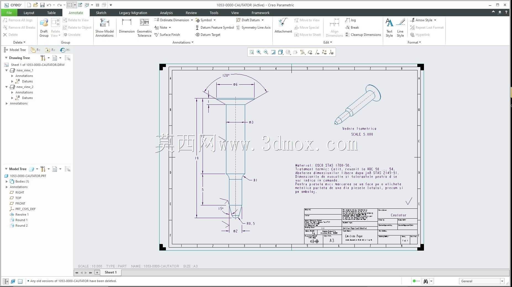Open the Draft Group tool

[44, 28]
